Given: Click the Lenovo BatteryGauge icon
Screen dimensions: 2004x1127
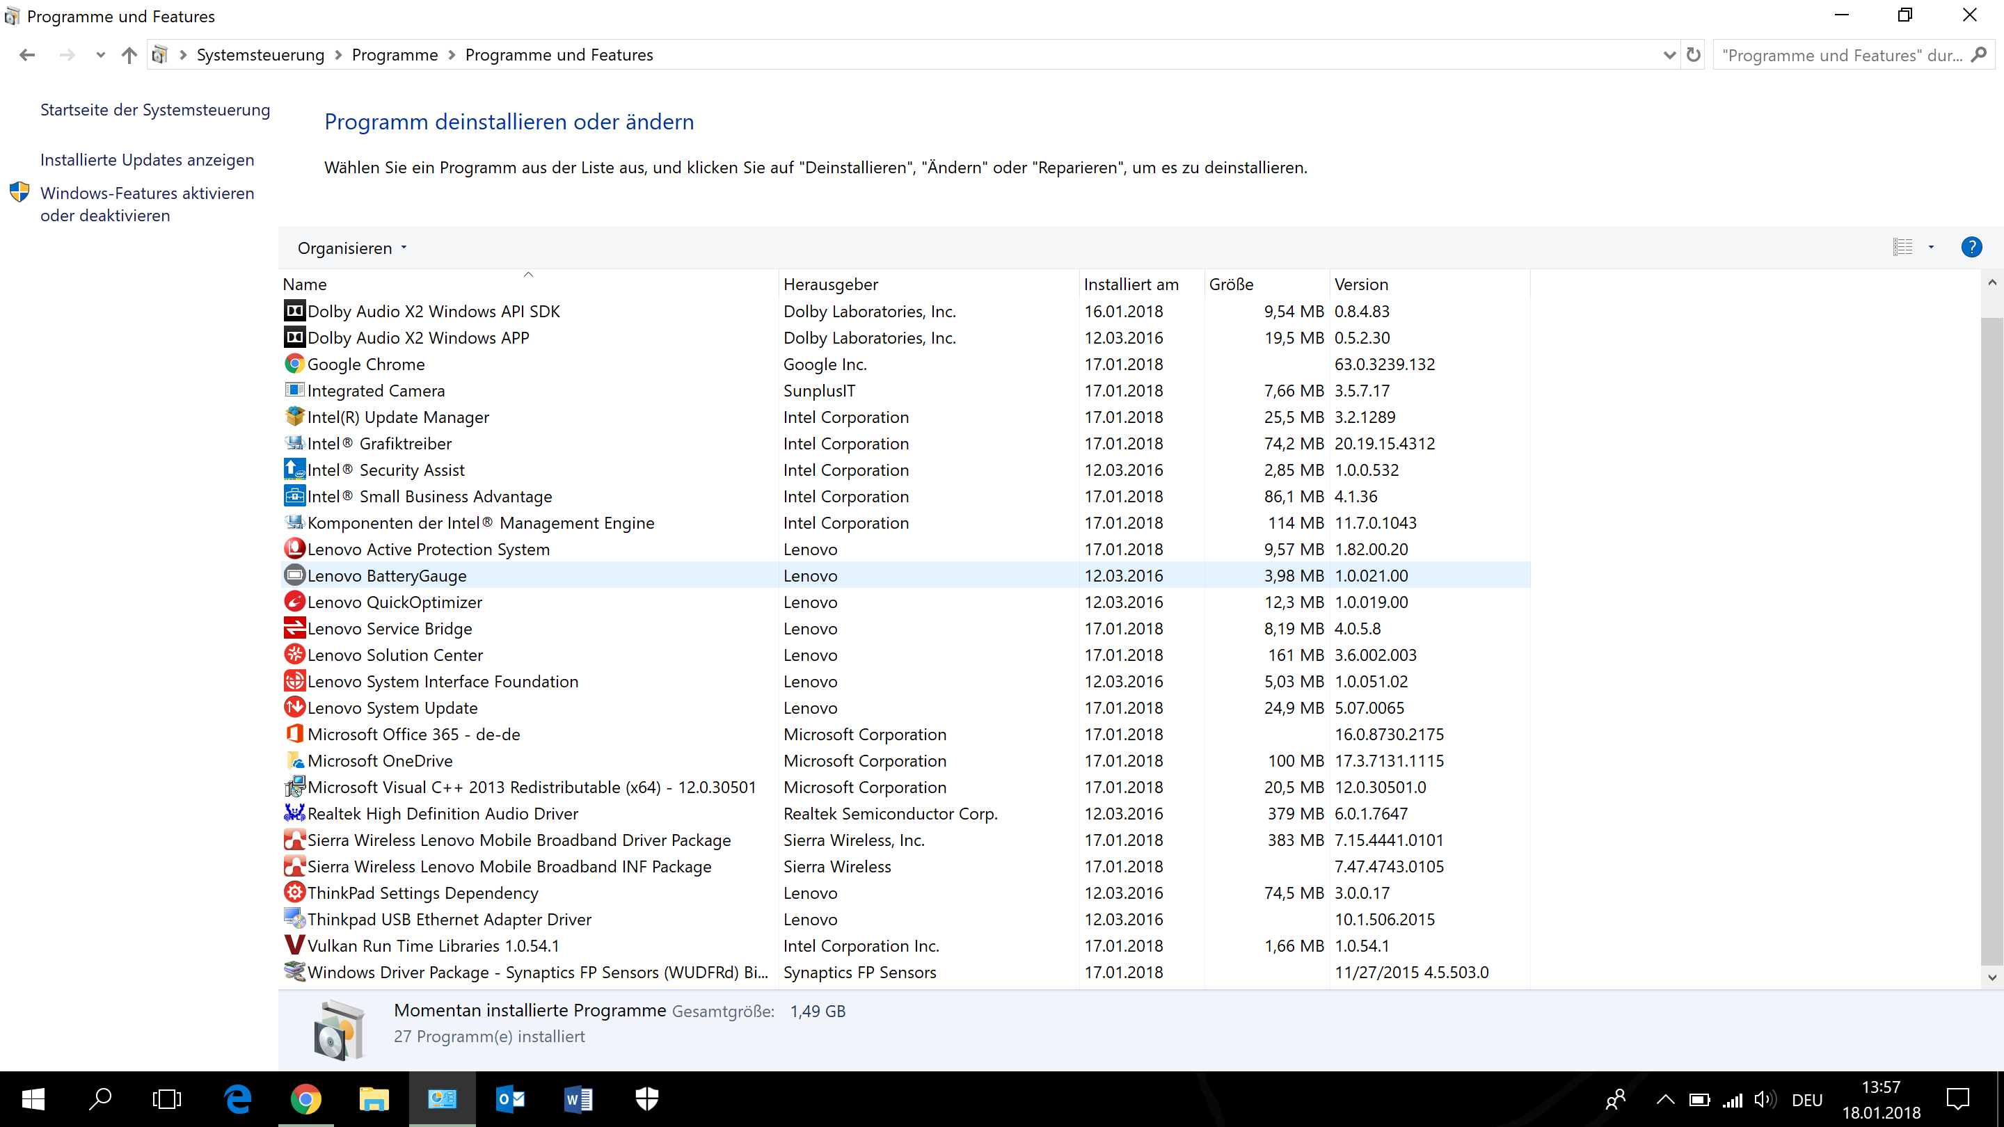Looking at the screenshot, I should click(x=294, y=575).
